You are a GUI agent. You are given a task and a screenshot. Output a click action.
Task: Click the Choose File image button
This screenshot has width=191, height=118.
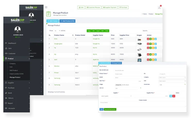pos(118,85)
